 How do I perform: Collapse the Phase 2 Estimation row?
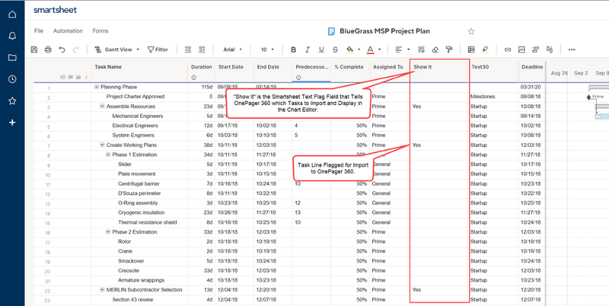pyautogui.click(x=108, y=232)
